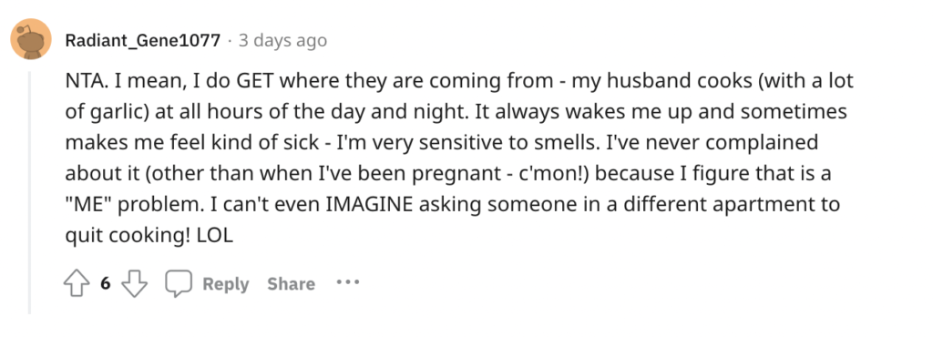This screenshot has width=933, height=337.
Task: Collapse the thread using the vertical line
Action: pos(29,192)
